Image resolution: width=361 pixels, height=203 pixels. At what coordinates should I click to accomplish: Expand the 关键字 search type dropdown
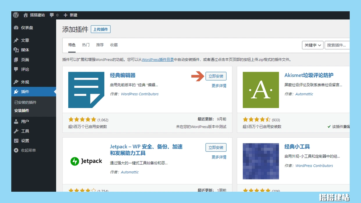point(312,45)
